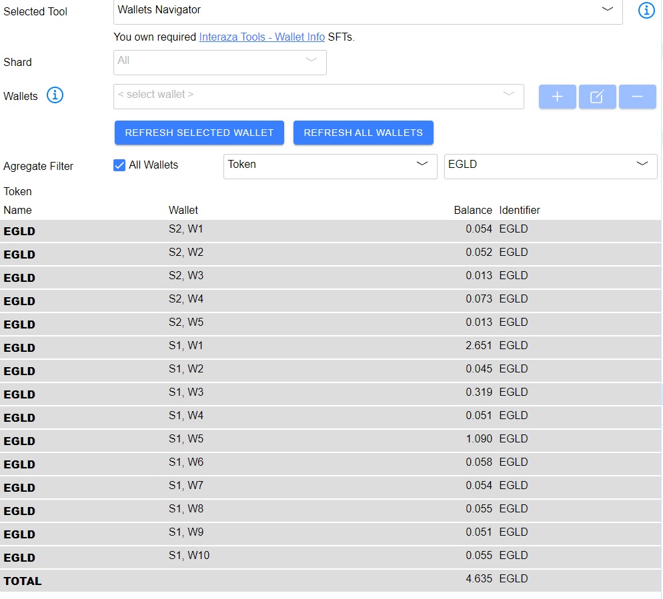The height and width of the screenshot is (599, 663).
Task: Add a new wallet with plus button
Action: tap(557, 97)
